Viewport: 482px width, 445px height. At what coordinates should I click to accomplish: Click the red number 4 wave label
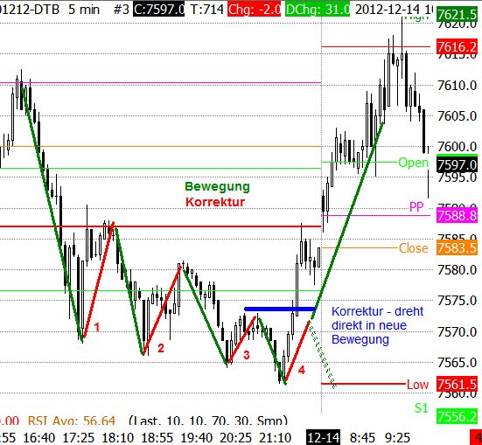tap(302, 370)
